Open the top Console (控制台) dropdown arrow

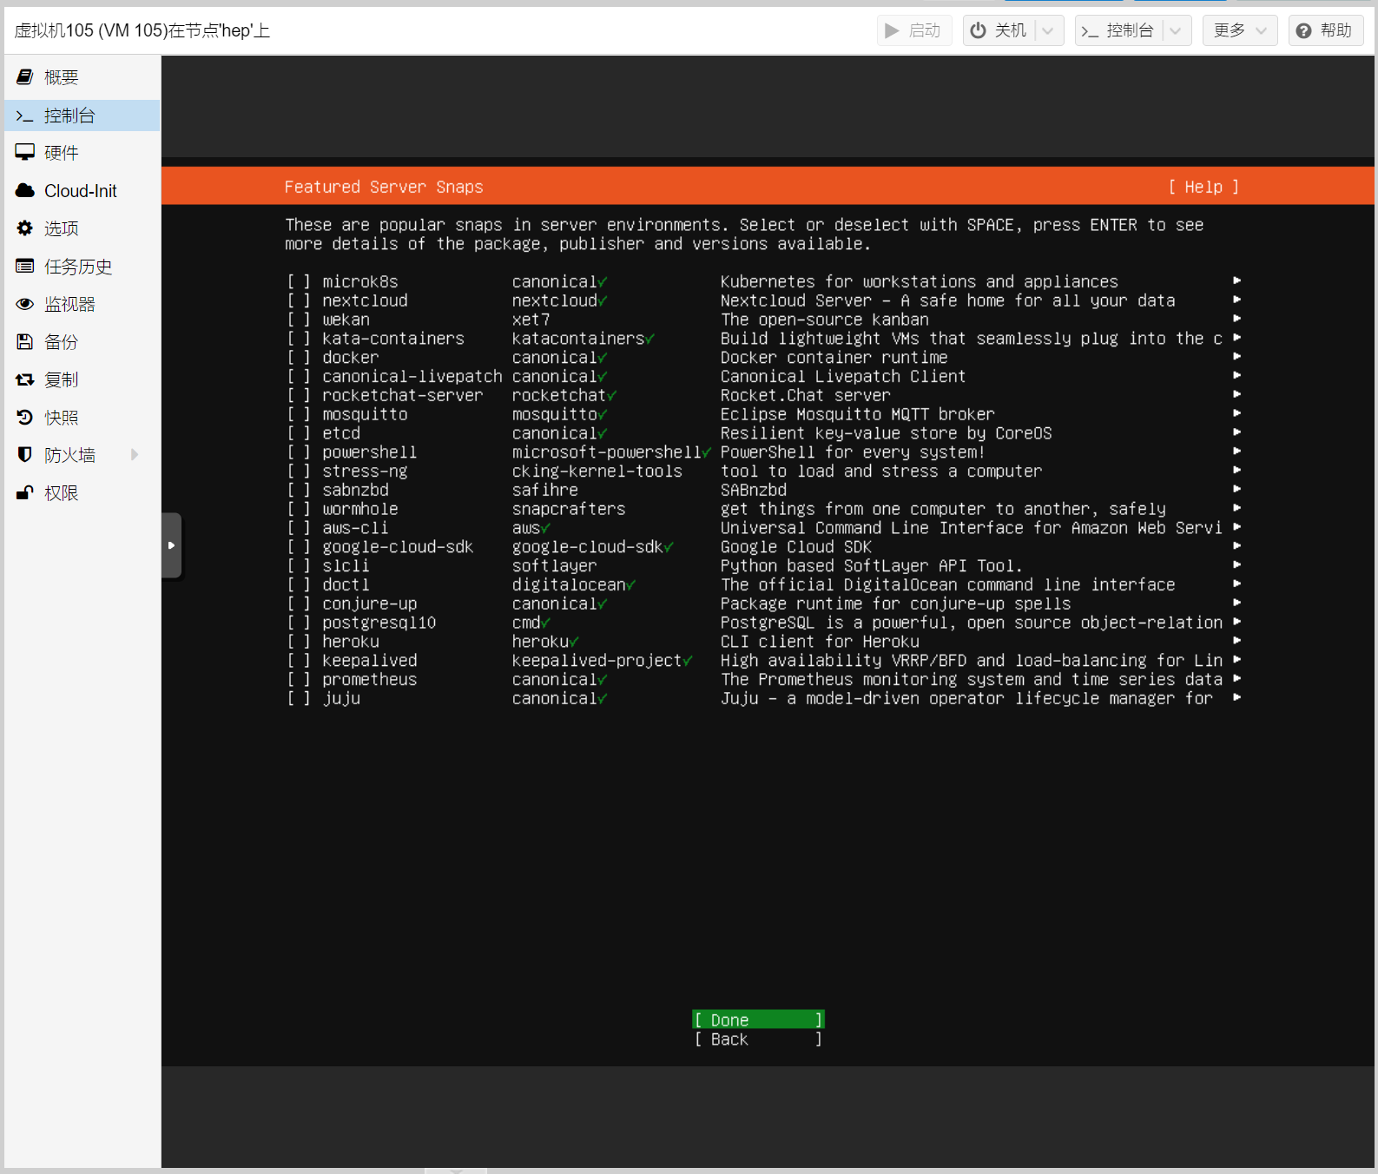coord(1176,30)
